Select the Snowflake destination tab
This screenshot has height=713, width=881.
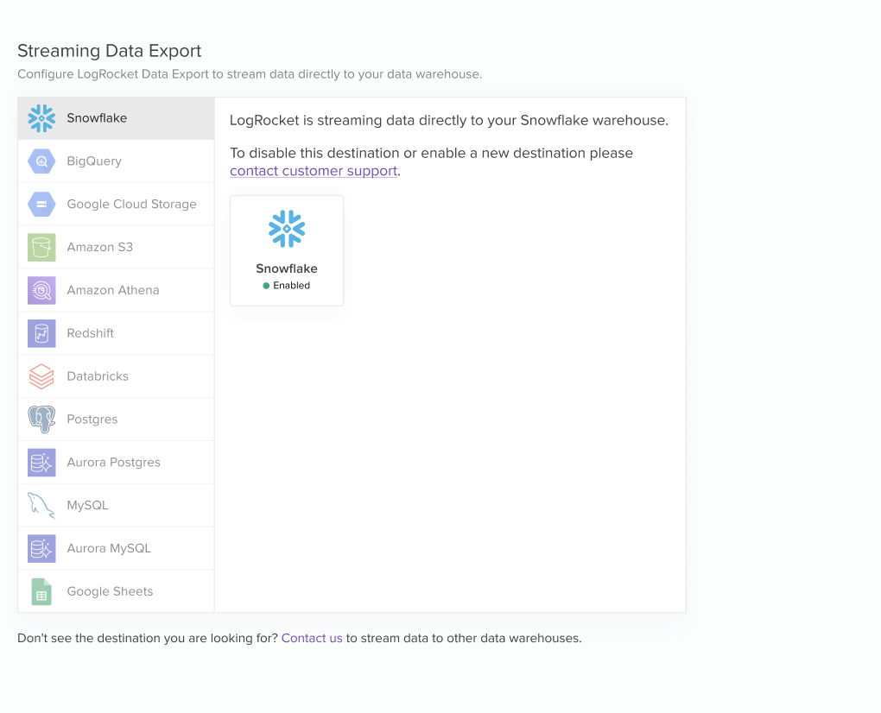click(117, 118)
